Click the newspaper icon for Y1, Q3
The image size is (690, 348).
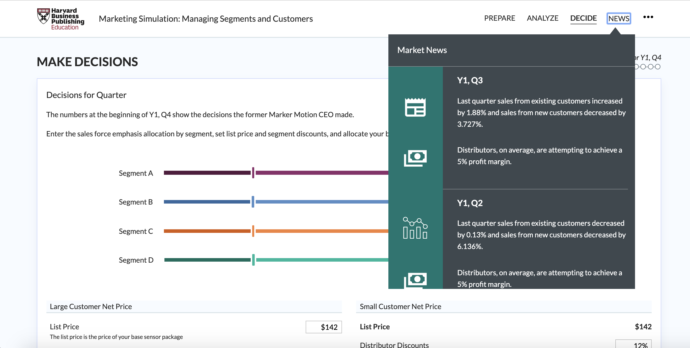[x=415, y=107]
